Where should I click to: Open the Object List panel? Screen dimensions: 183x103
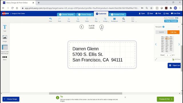(174, 66)
